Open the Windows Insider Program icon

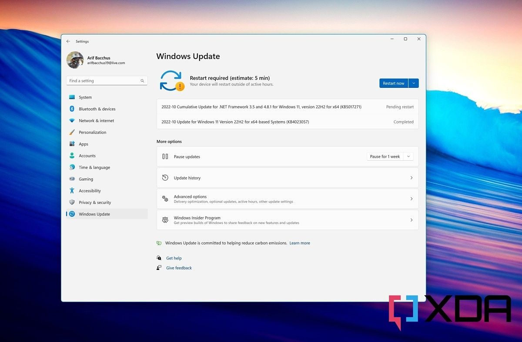point(165,219)
